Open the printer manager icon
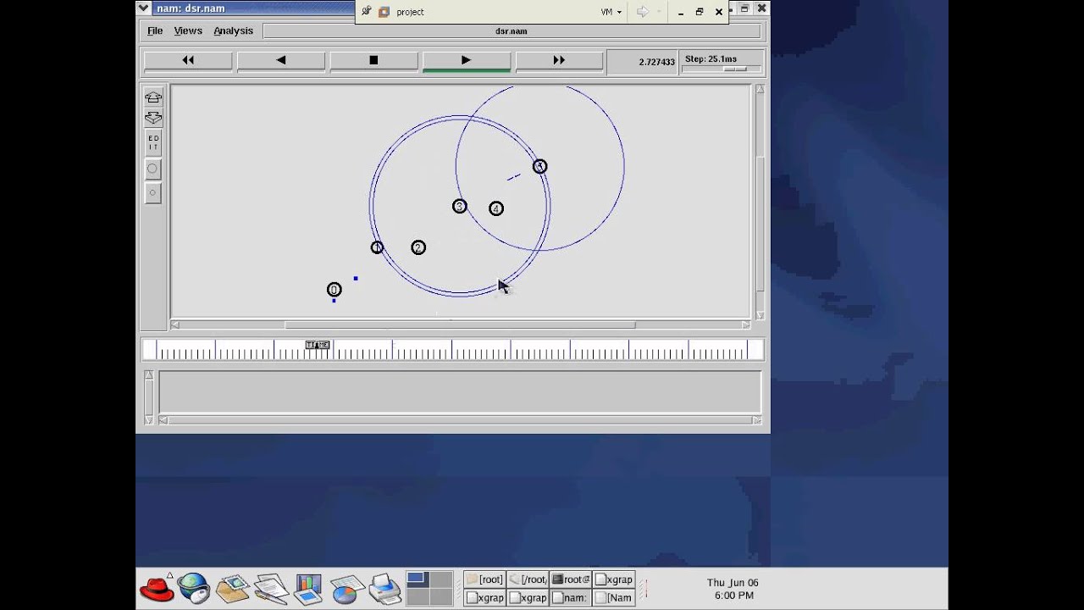 [x=384, y=588]
